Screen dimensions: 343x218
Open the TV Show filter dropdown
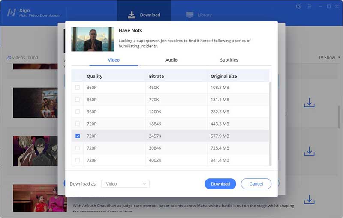pos(329,58)
